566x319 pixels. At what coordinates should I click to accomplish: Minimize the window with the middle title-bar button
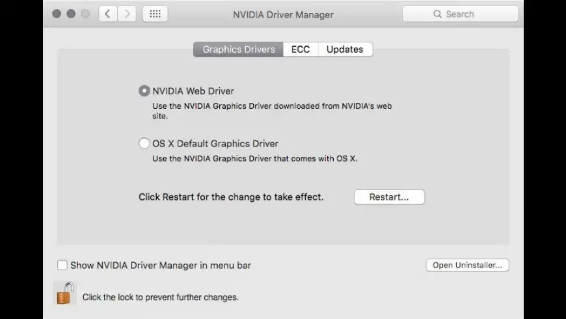[x=71, y=14]
